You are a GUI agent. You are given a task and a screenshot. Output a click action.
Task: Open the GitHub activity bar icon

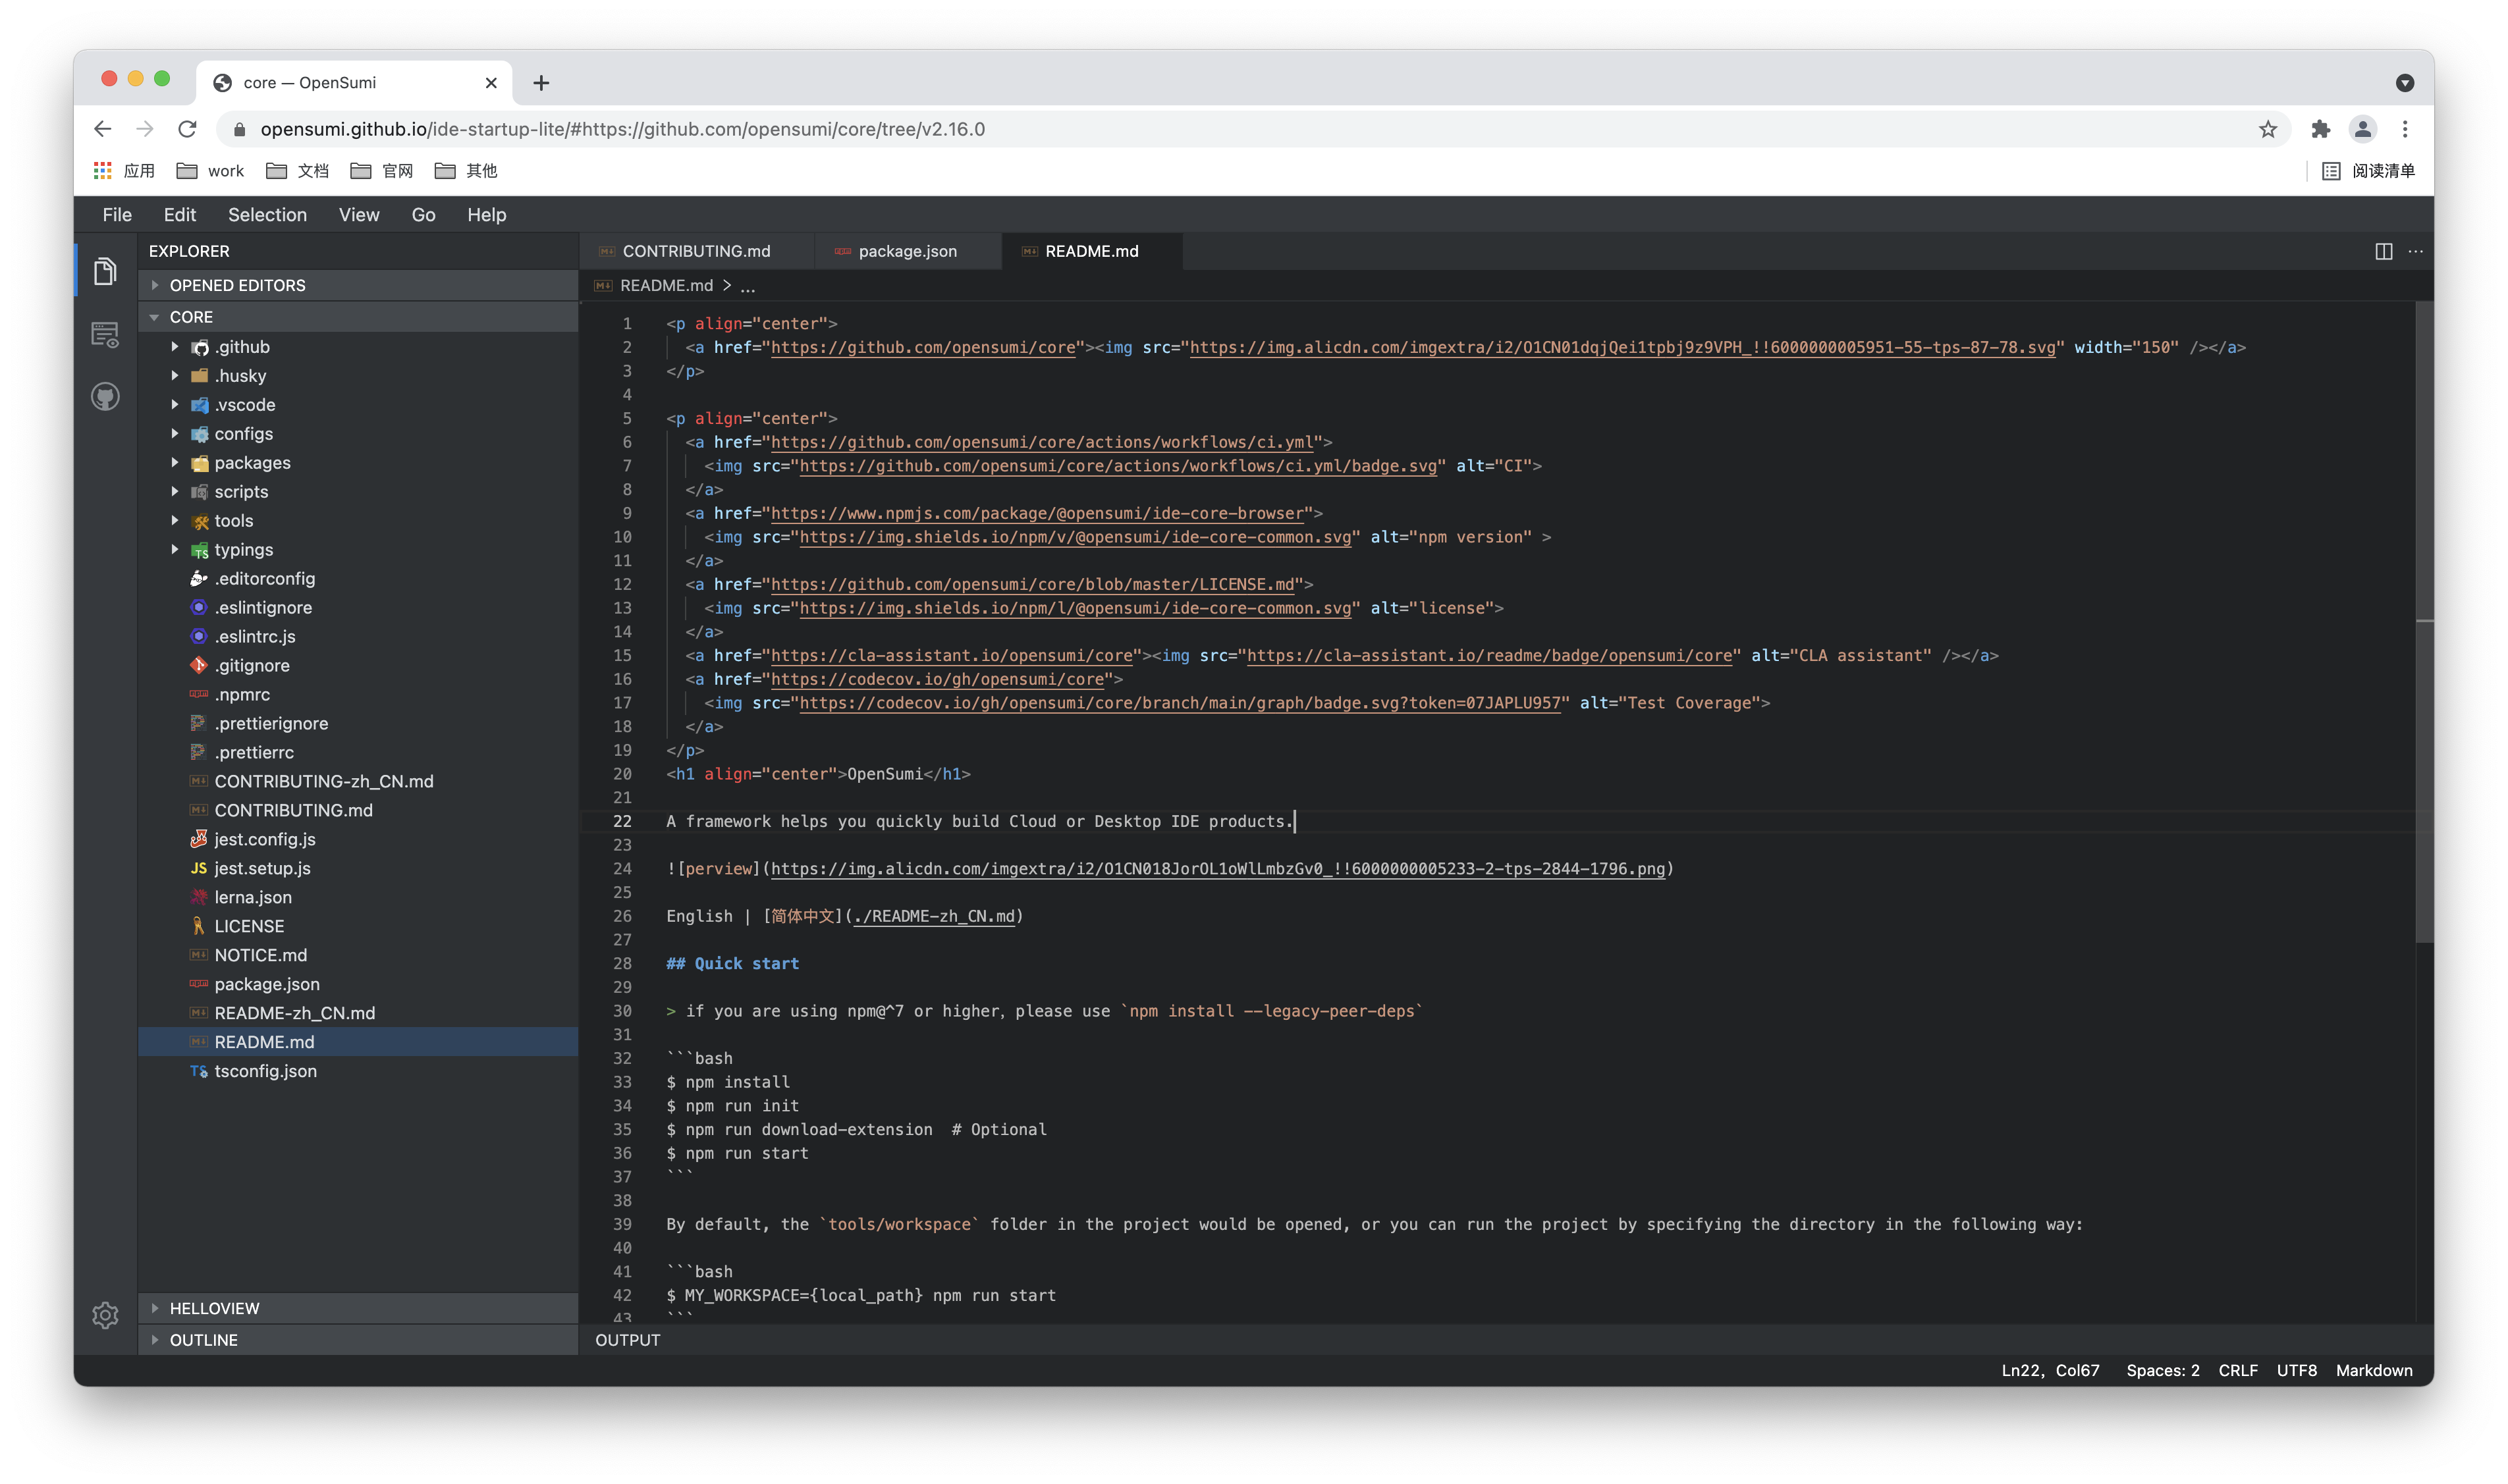[x=105, y=397]
